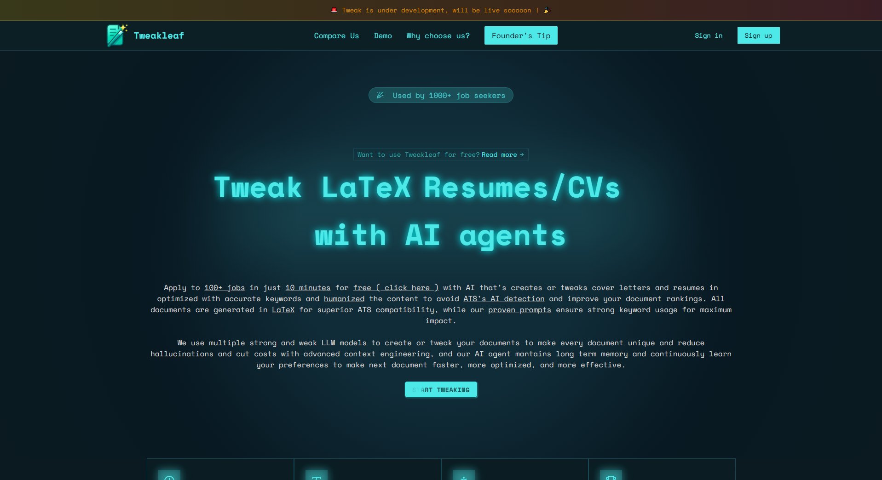Click the 'Tweak is under development' banner text
Viewport: 882px width, 480px height.
pyautogui.click(x=440, y=10)
